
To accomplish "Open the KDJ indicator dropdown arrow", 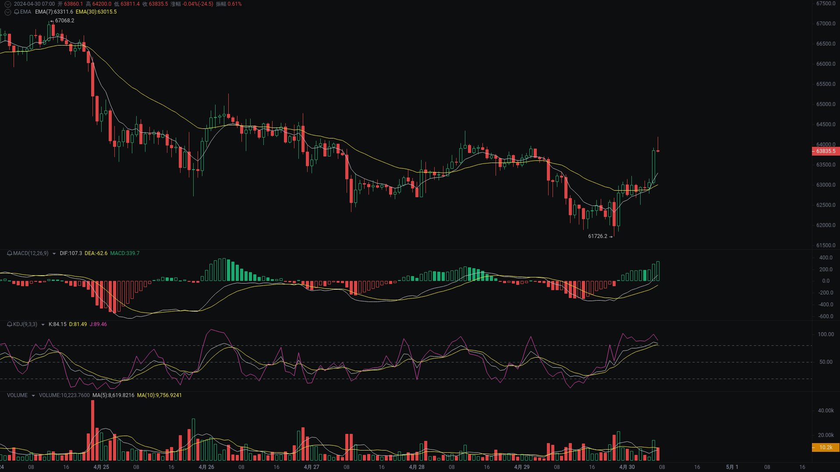I will (43, 324).
